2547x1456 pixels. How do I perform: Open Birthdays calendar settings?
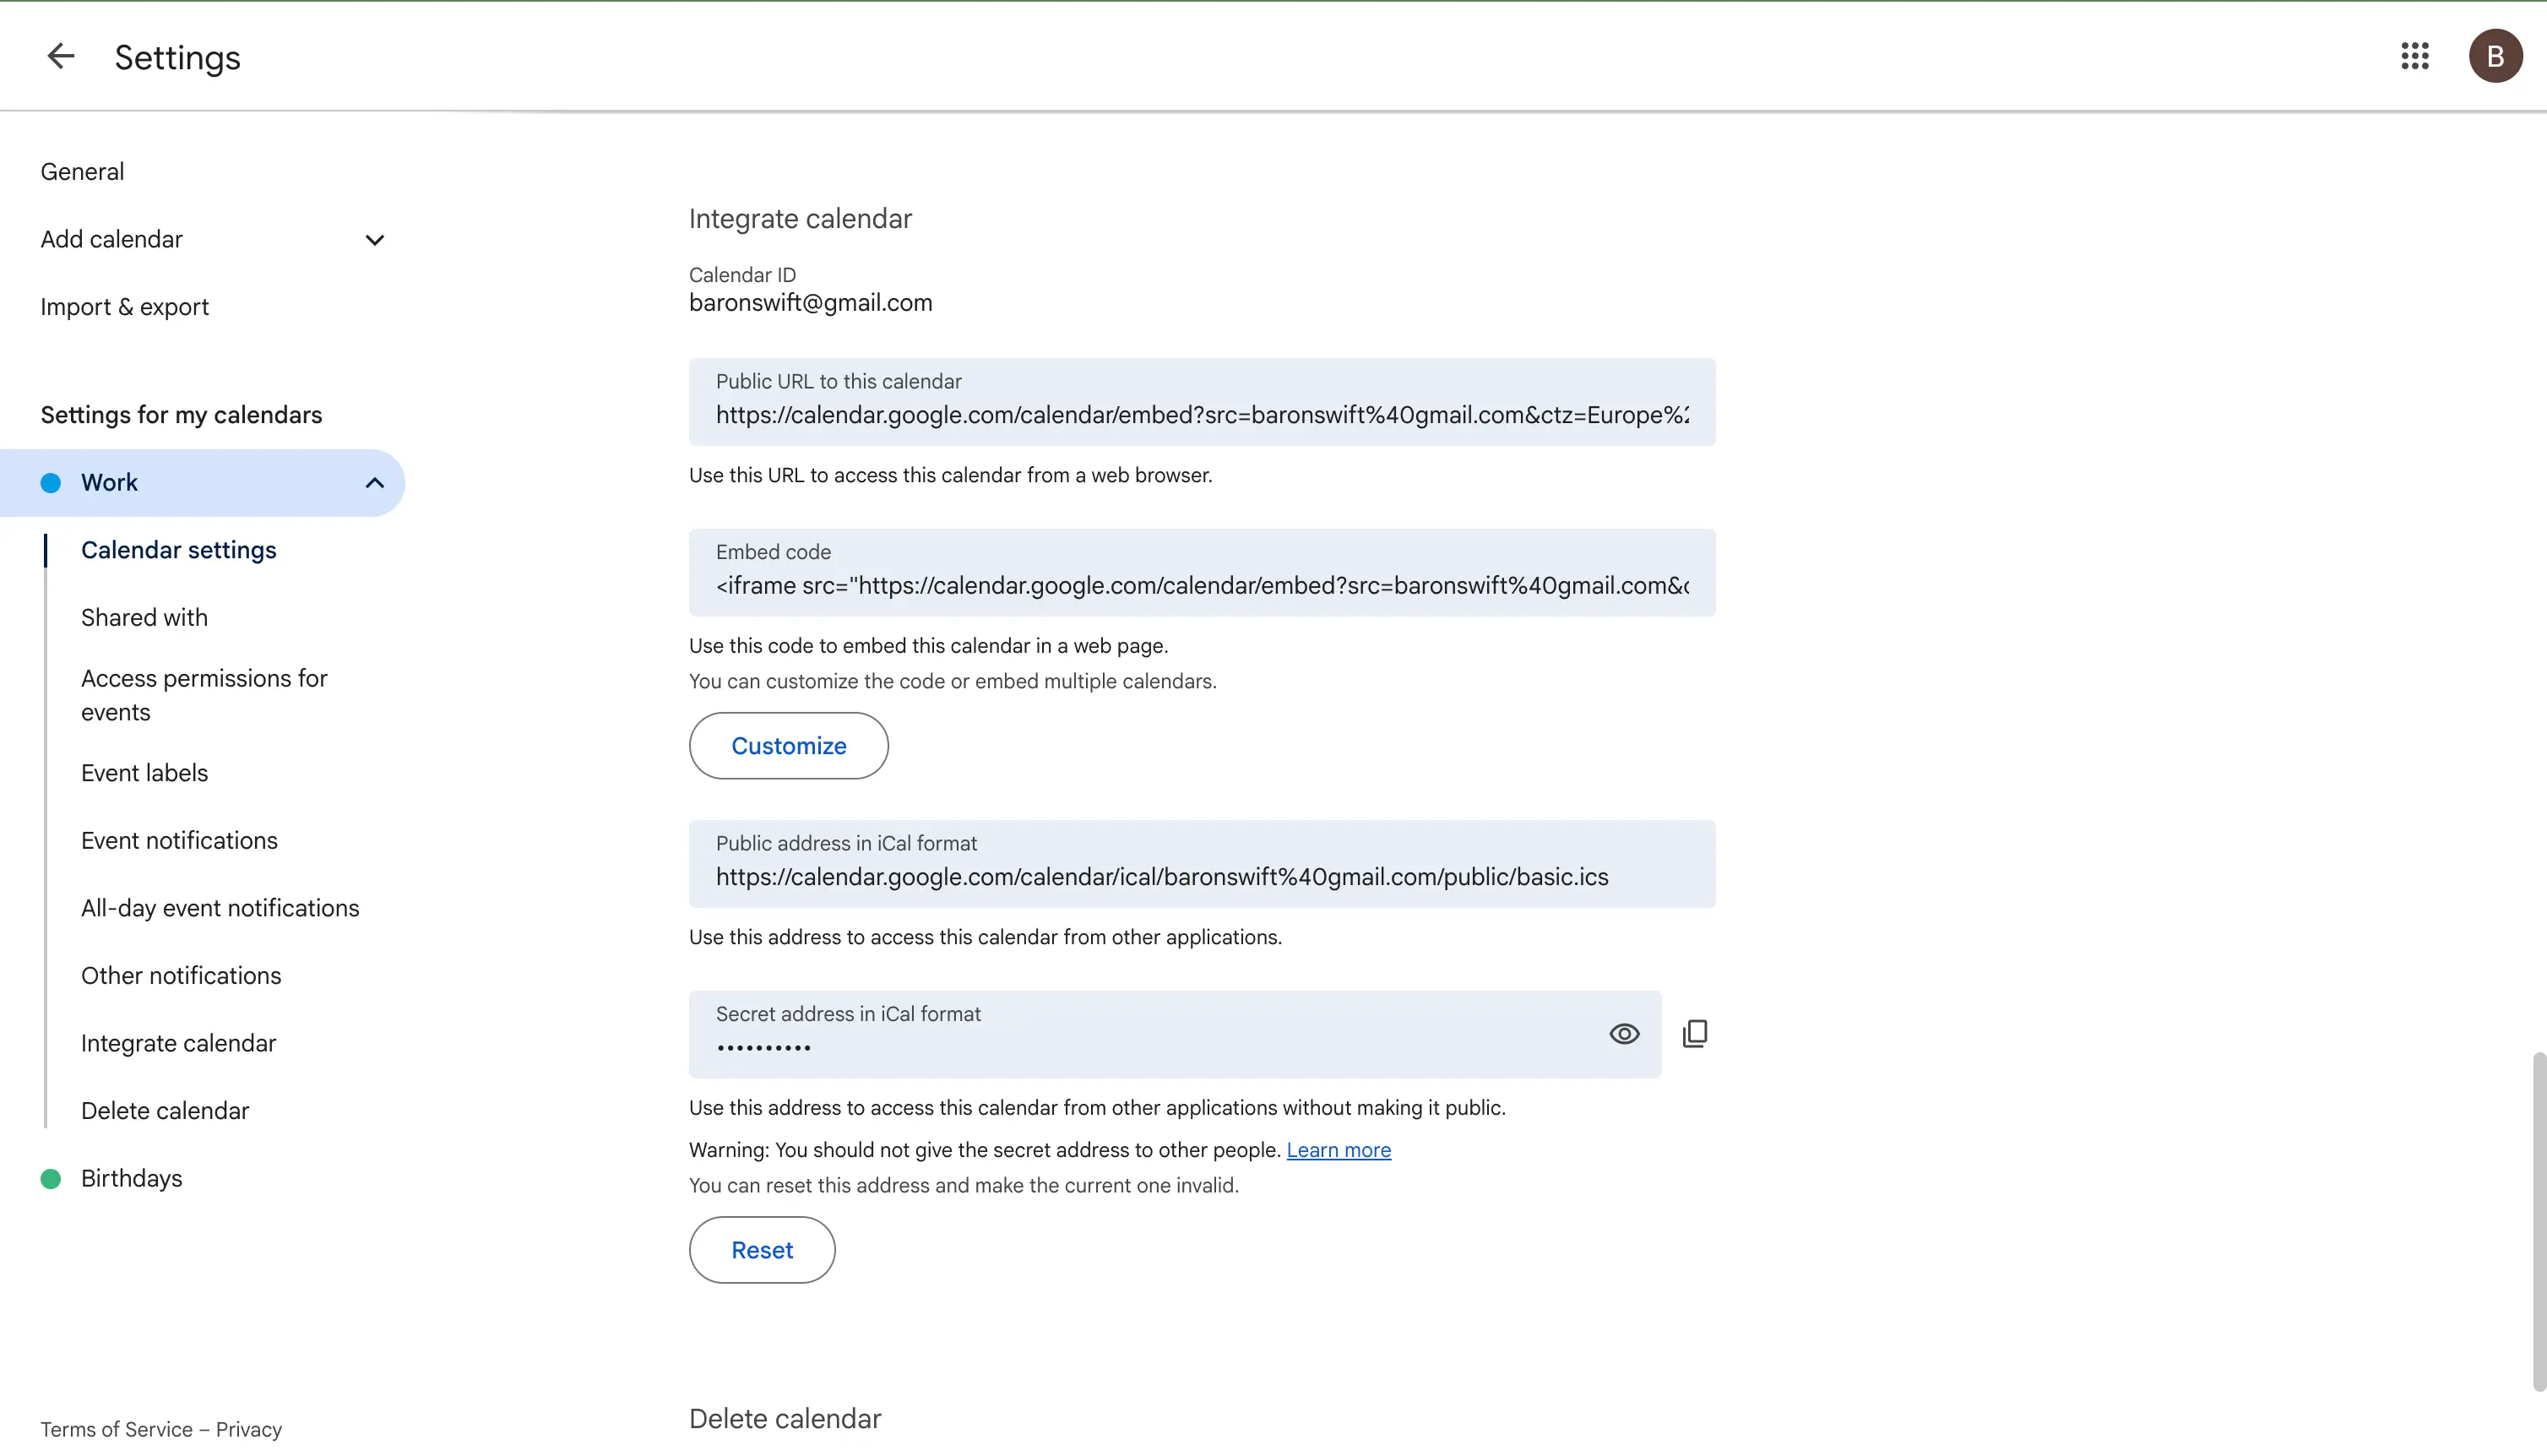tap(132, 1179)
